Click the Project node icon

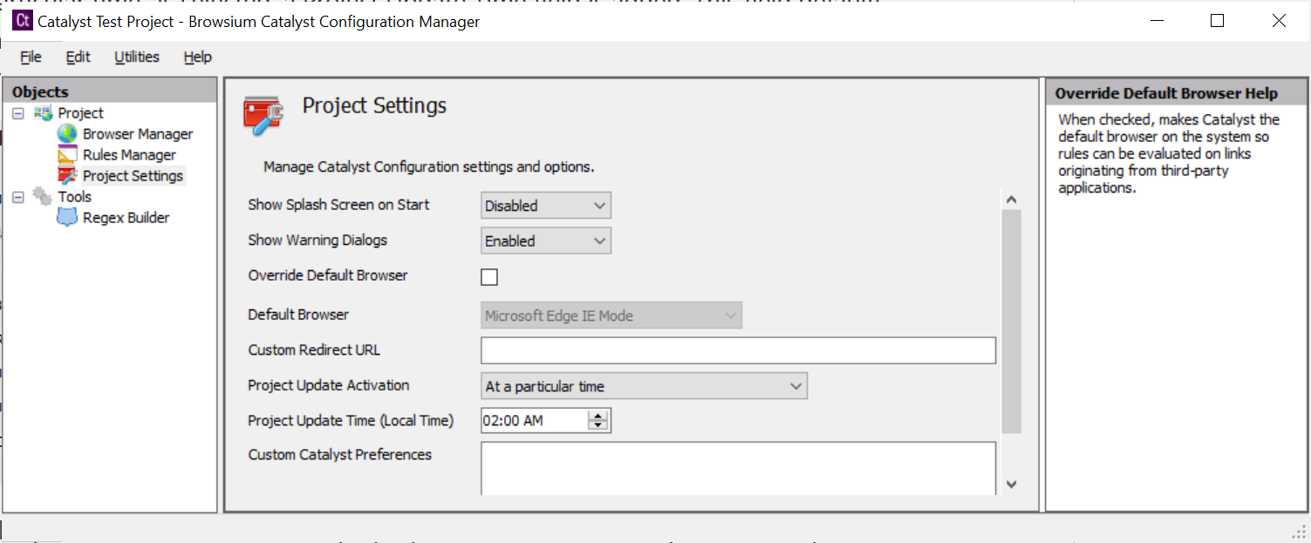pos(42,112)
